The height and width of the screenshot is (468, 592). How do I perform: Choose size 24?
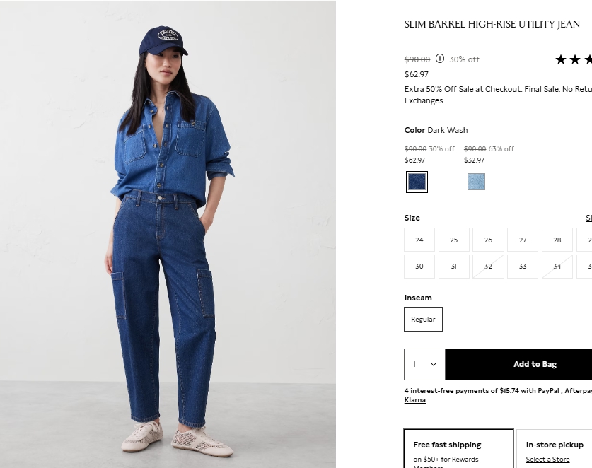[419, 240]
